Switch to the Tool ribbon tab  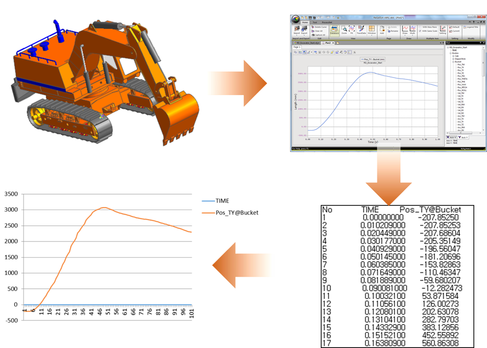click(315, 22)
